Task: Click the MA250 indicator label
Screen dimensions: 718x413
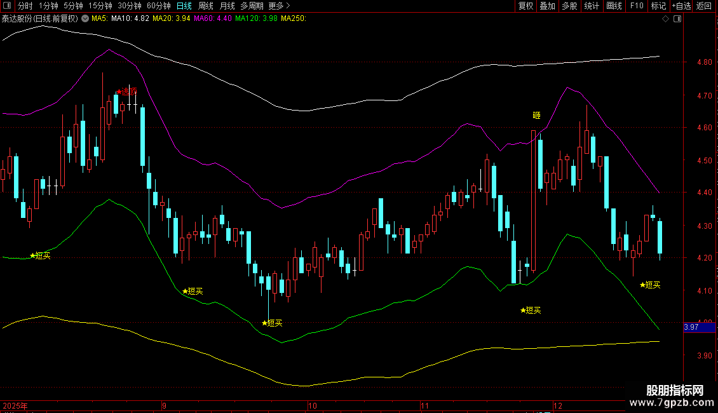Action: 294,18
